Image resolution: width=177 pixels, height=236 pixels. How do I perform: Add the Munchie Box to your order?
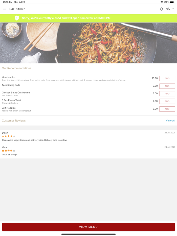(167, 78)
